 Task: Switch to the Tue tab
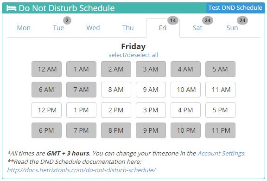click(x=58, y=28)
